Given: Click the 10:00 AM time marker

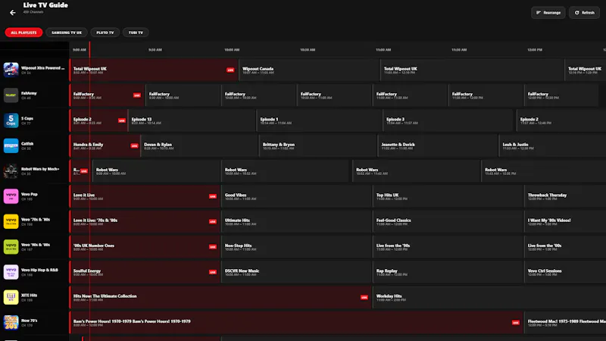Looking at the screenshot, I should [x=232, y=50].
